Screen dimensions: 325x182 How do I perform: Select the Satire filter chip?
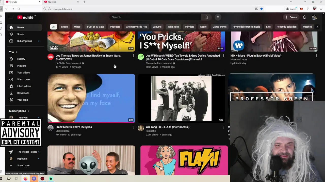203,27
